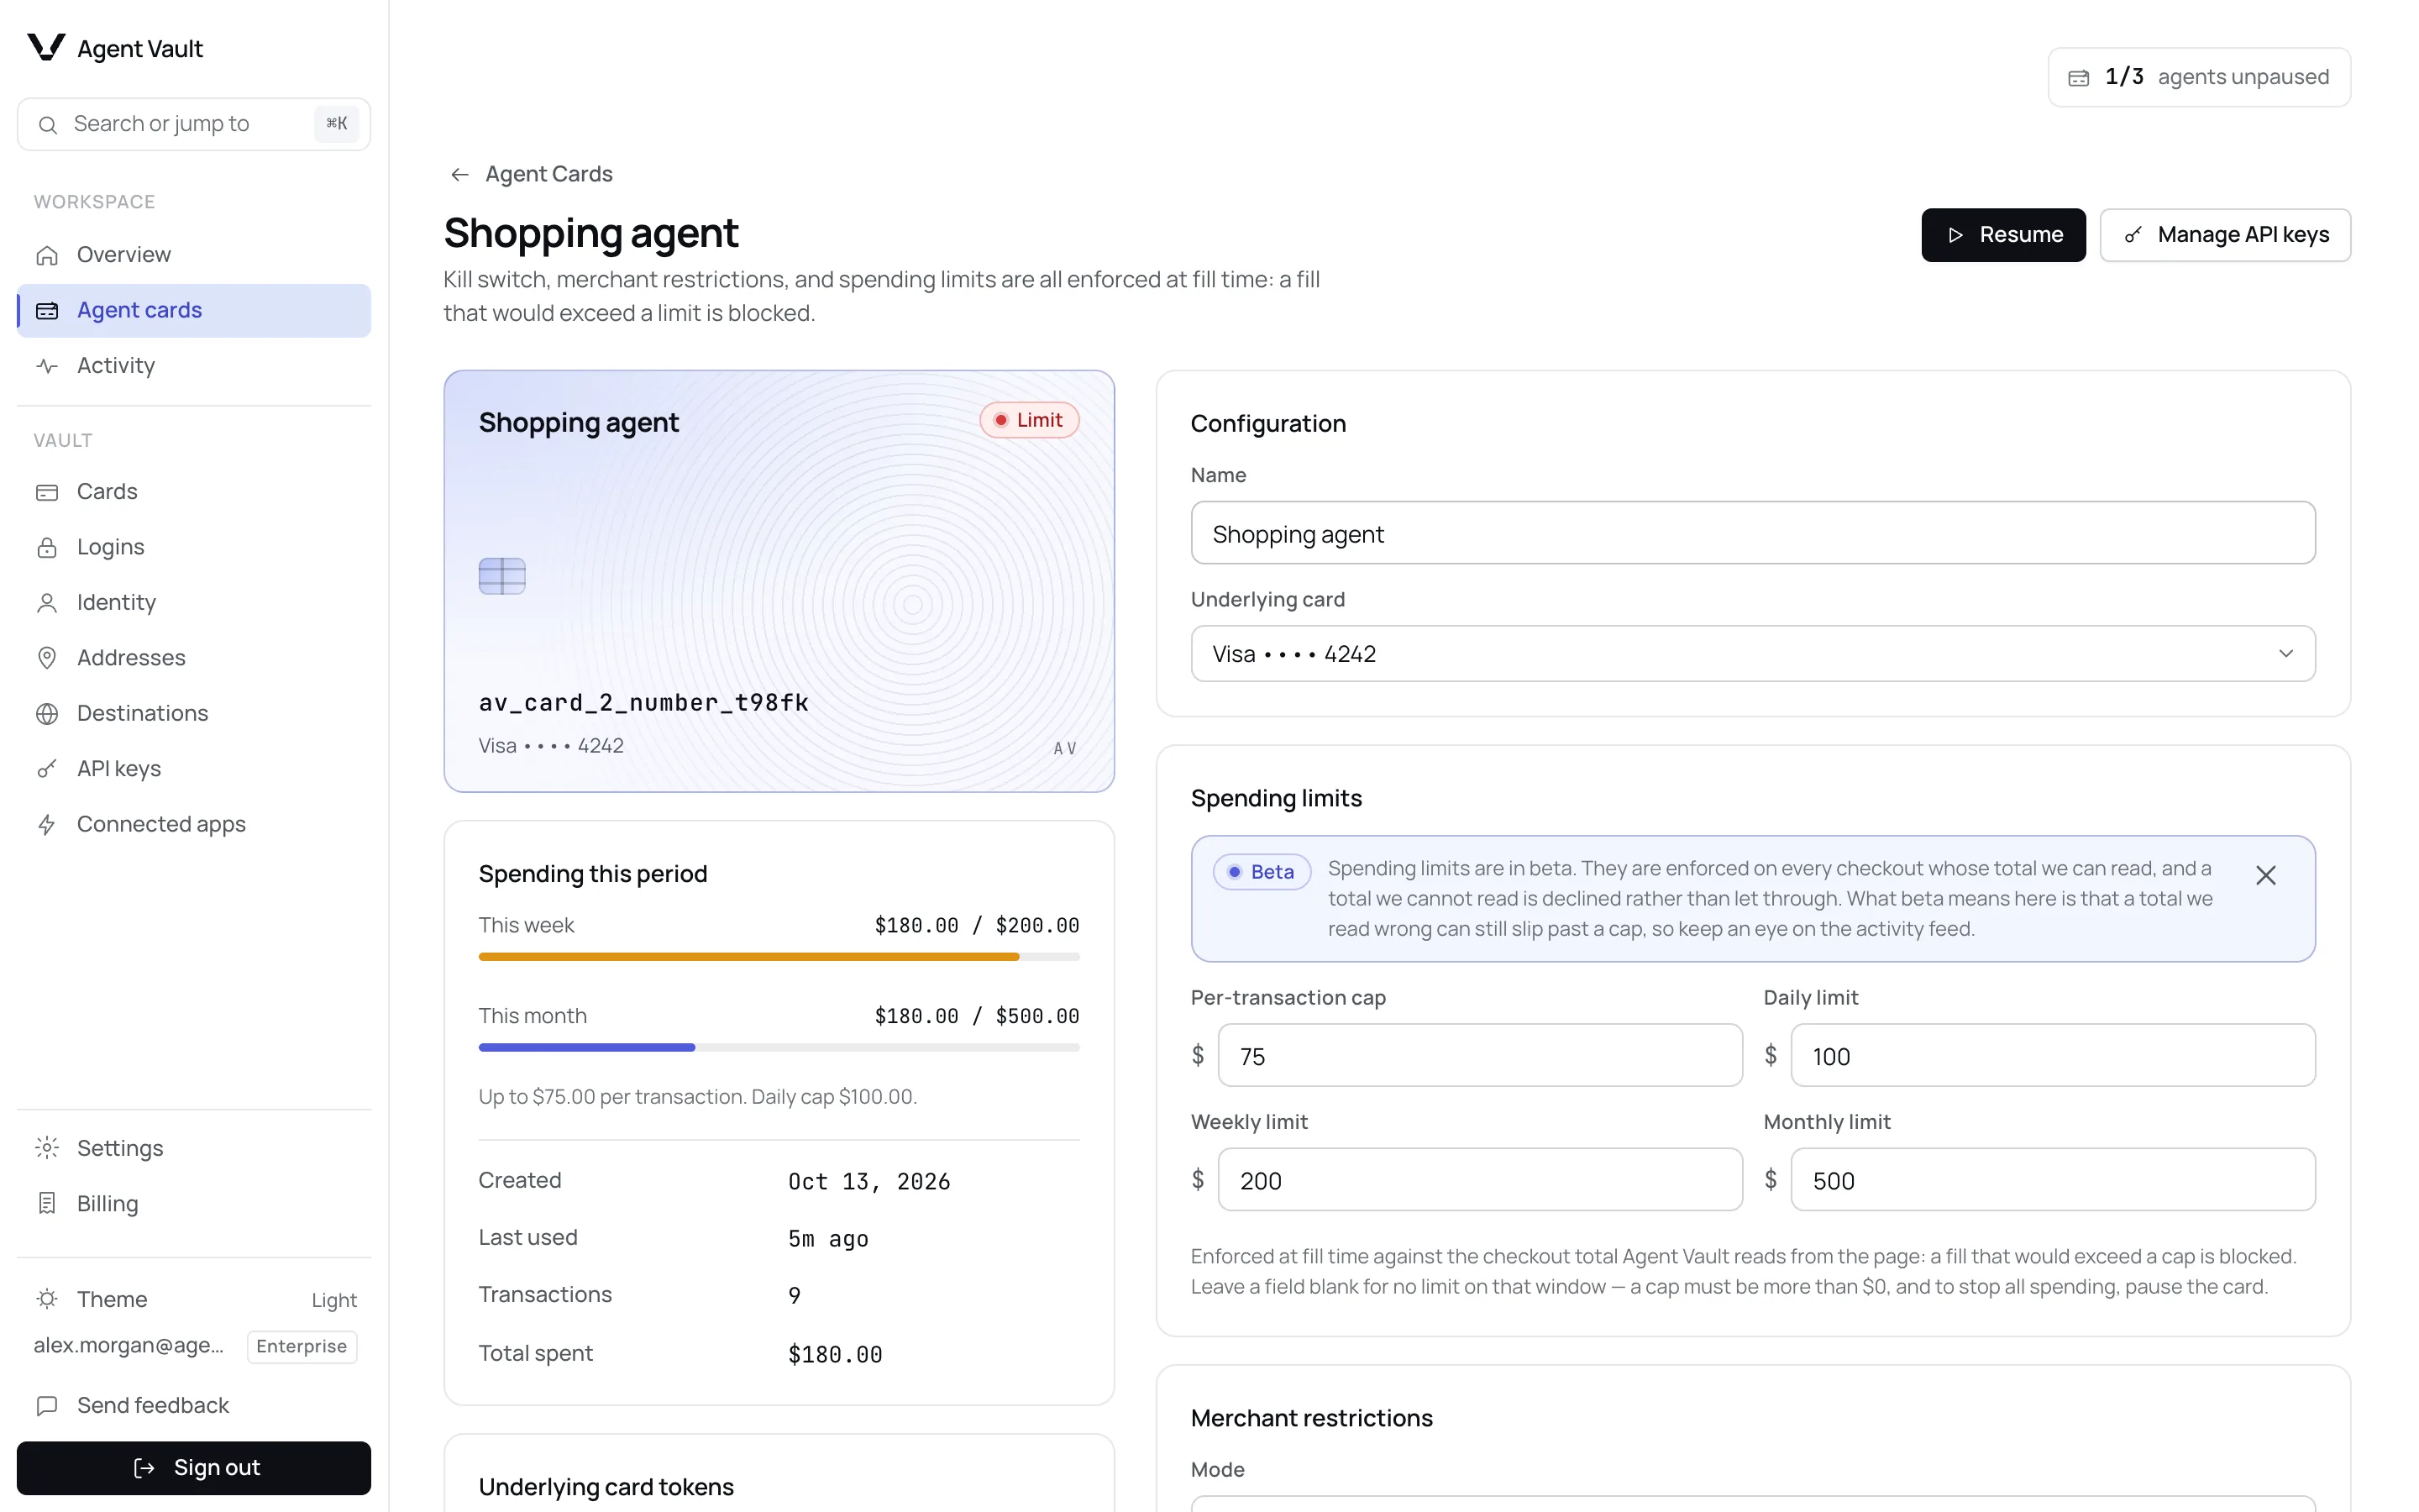Click the API keys key icon in sidebar
The width and height of the screenshot is (2419, 1512).
(47, 769)
